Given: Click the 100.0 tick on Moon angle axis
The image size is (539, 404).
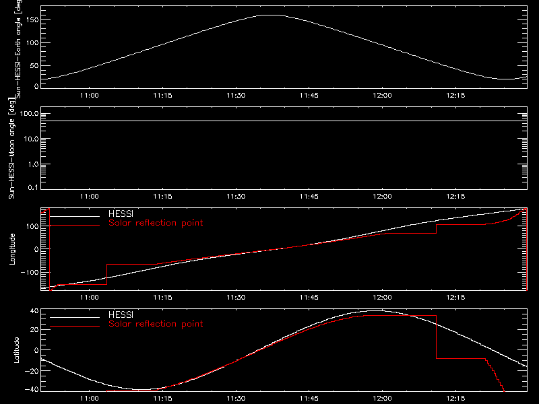Looking at the screenshot, I should tap(29, 113).
